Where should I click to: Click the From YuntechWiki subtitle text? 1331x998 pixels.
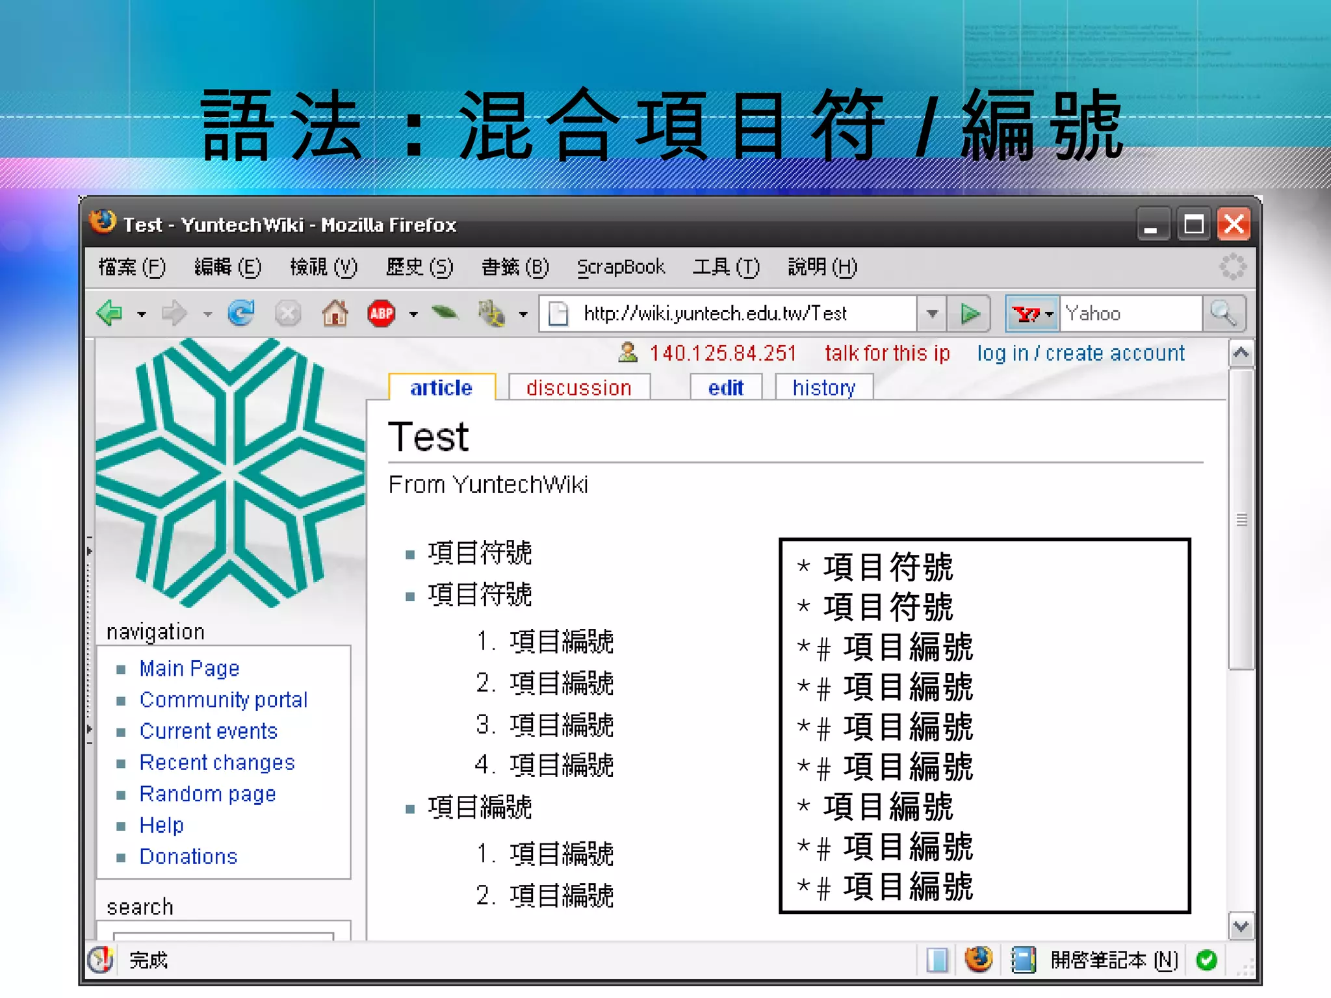pos(488,485)
